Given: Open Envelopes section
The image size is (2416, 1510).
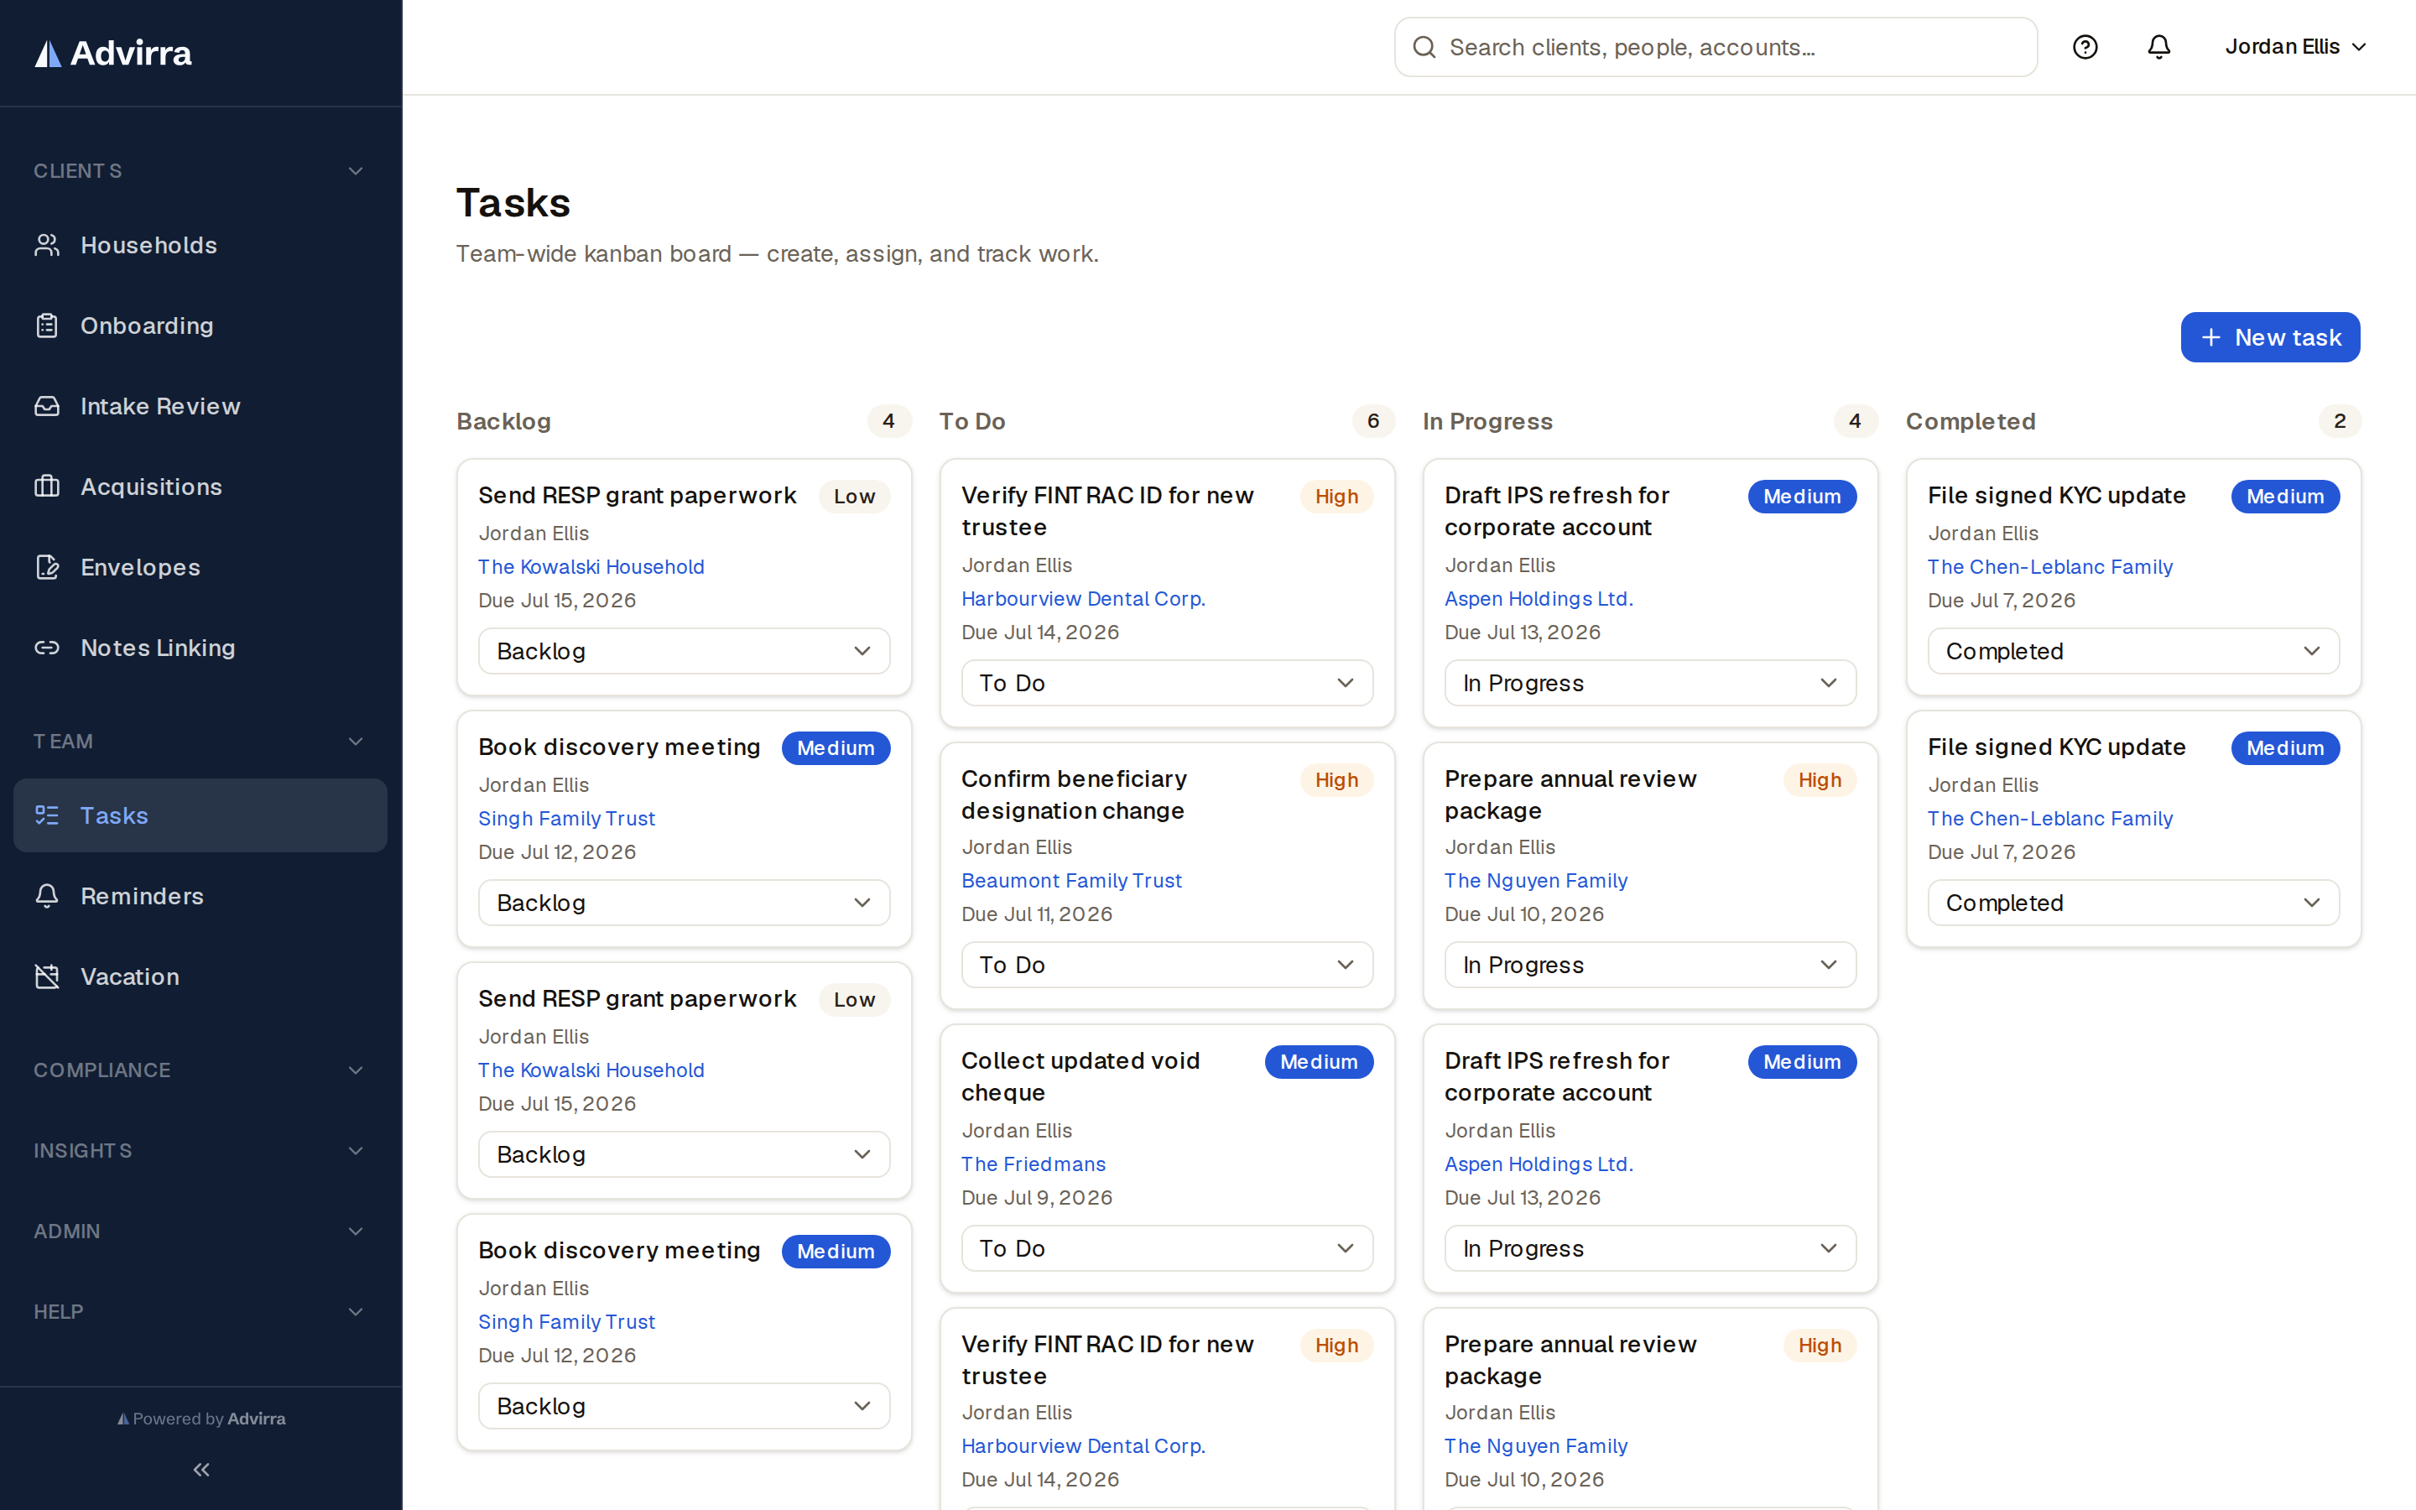Looking at the screenshot, I should [200, 567].
